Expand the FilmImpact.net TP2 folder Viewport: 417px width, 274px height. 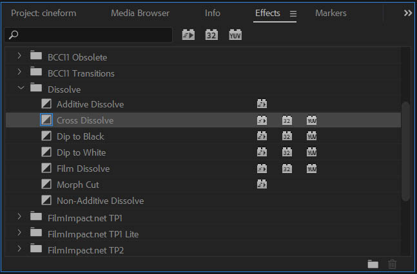click(x=19, y=249)
